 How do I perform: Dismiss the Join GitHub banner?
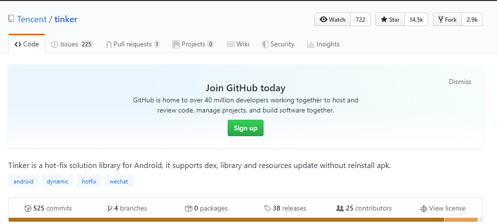point(460,82)
